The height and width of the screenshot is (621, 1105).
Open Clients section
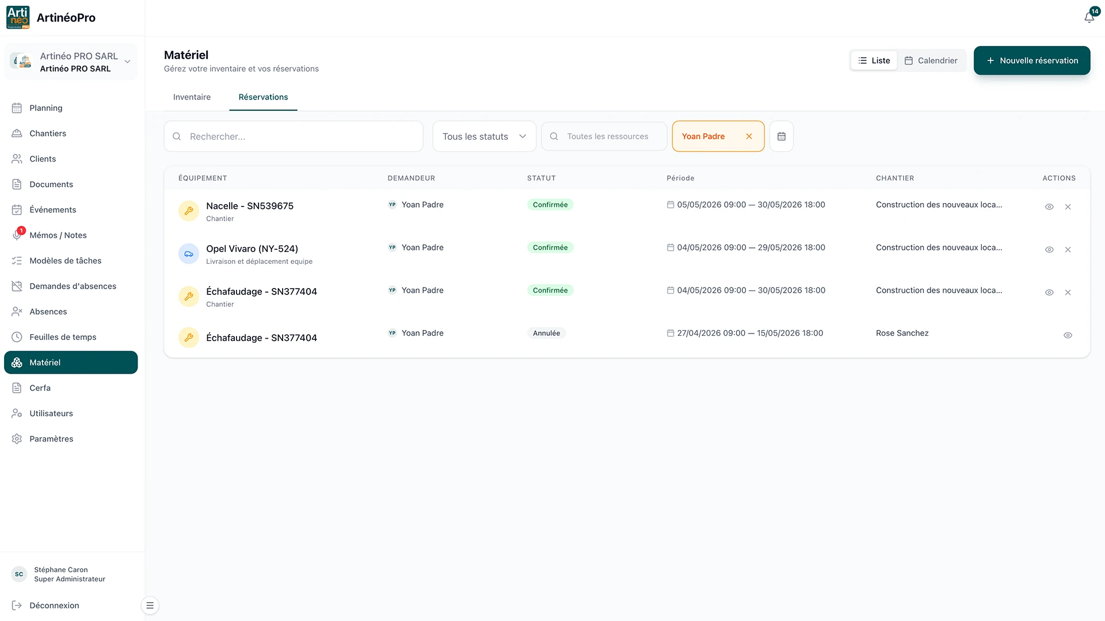(x=71, y=159)
